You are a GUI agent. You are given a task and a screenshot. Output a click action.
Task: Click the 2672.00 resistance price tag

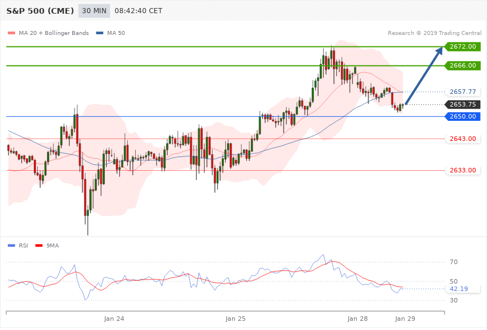(463, 46)
